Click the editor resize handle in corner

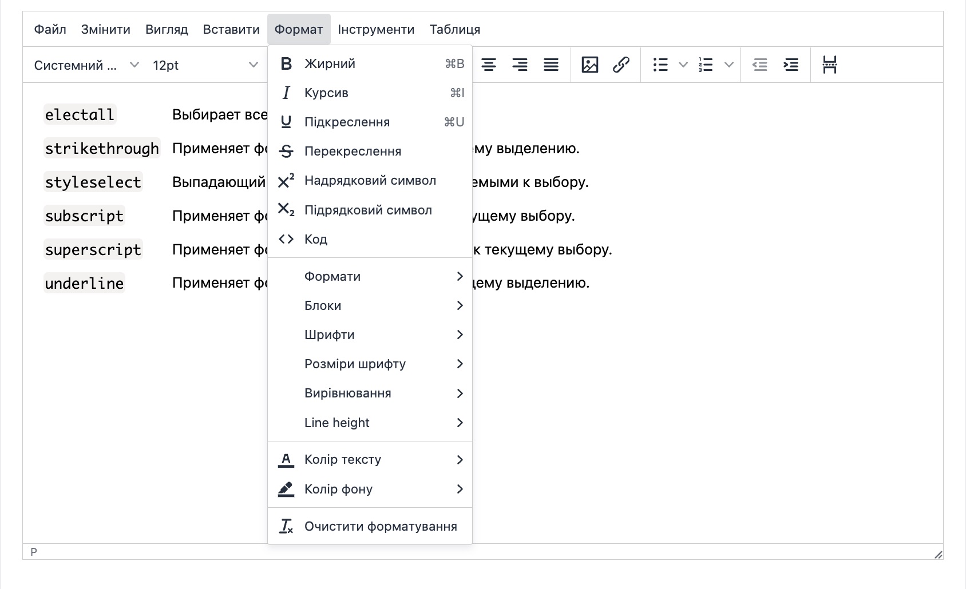938,554
